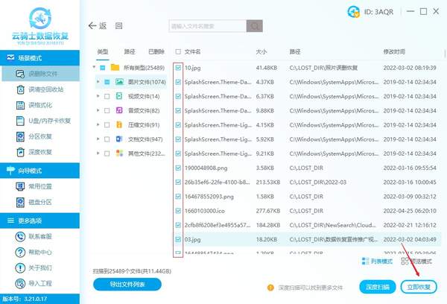Expand the 其他文件 tree node

(x=98, y=153)
